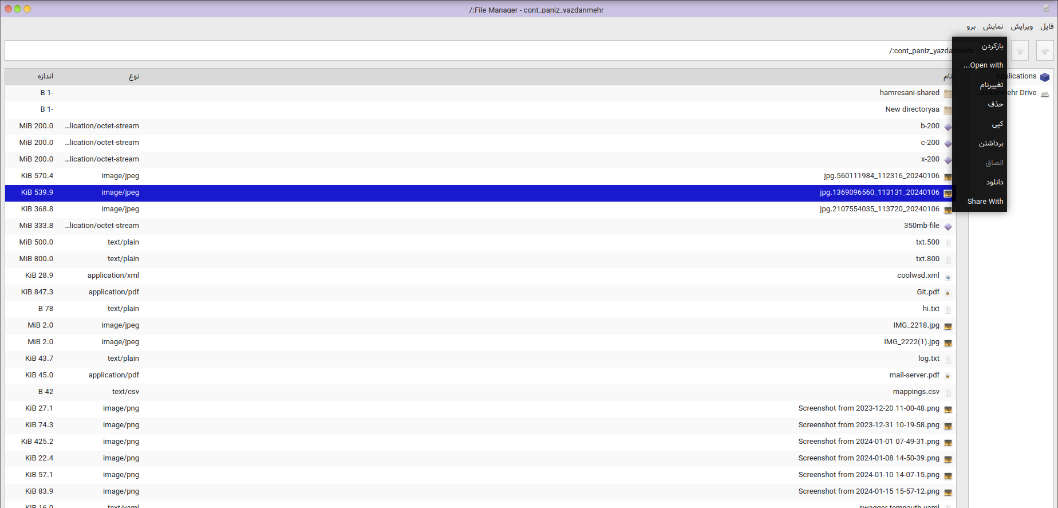Click image icon of Screenshot 2024-01-08 14-50-39.png

pos(948,459)
